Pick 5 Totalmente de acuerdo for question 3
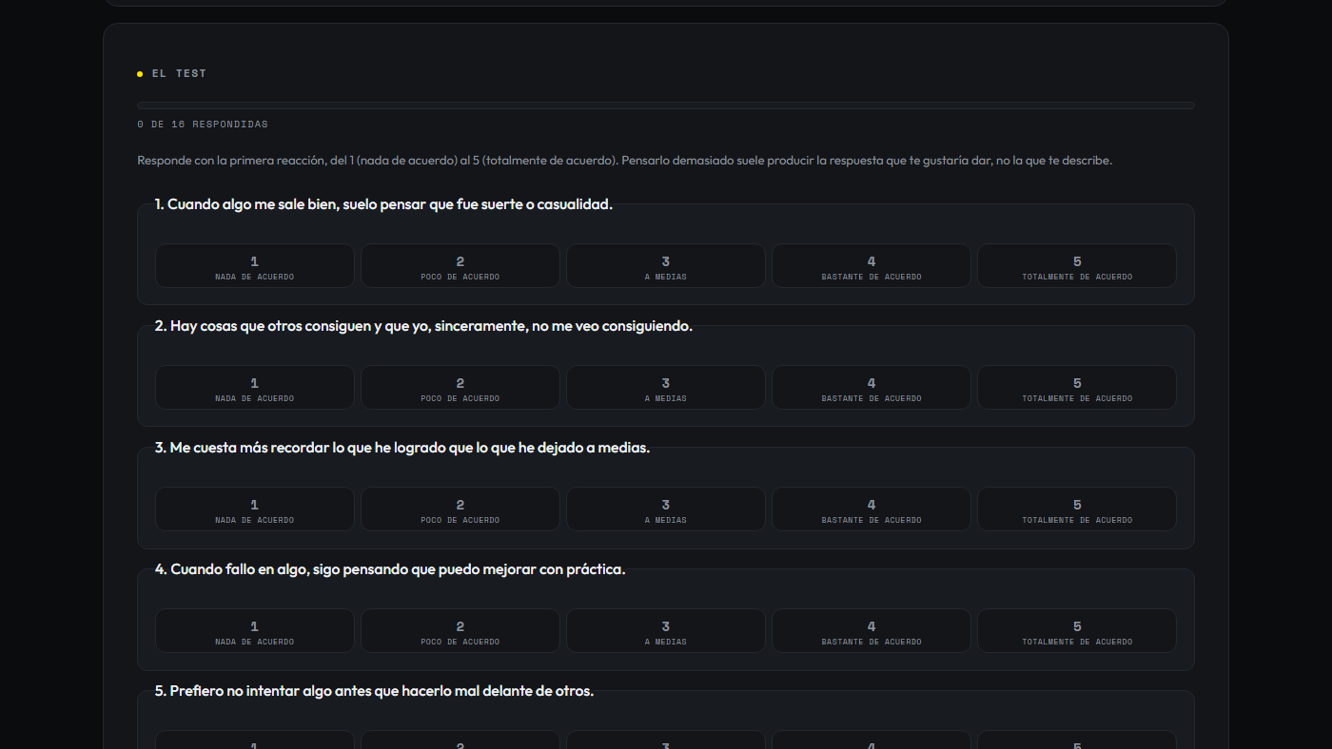This screenshot has height=749, width=1332. pos(1077,509)
